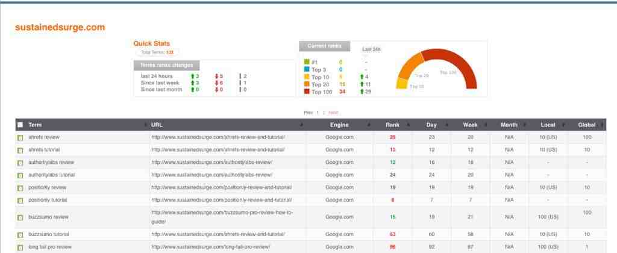
Task: Click the green #1 legend swatch
Action: [307, 62]
